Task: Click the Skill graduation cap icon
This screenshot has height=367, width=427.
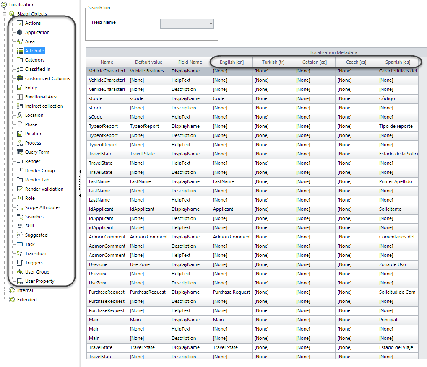Action: 20,226
